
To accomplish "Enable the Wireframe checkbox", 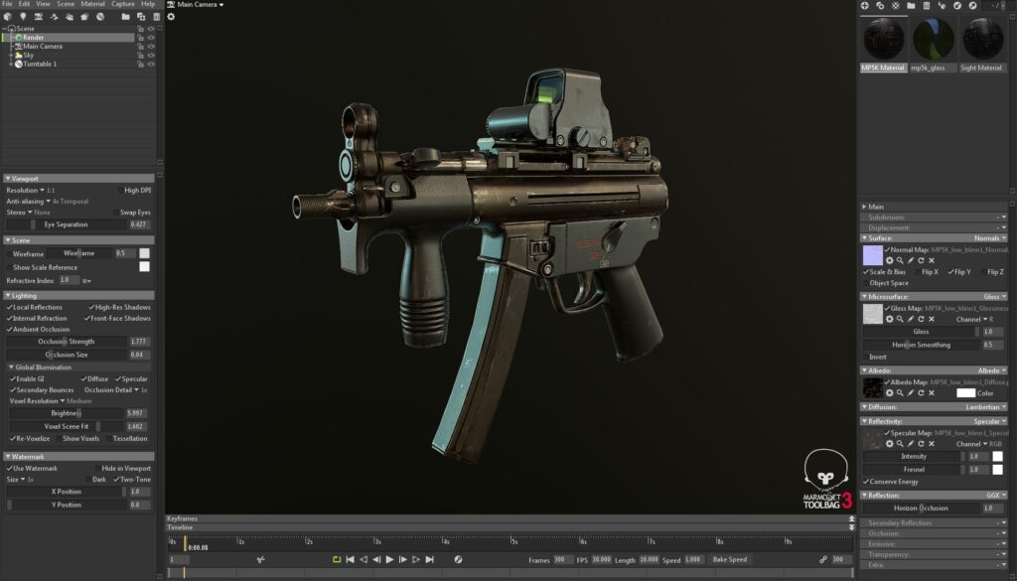I will [x=9, y=254].
